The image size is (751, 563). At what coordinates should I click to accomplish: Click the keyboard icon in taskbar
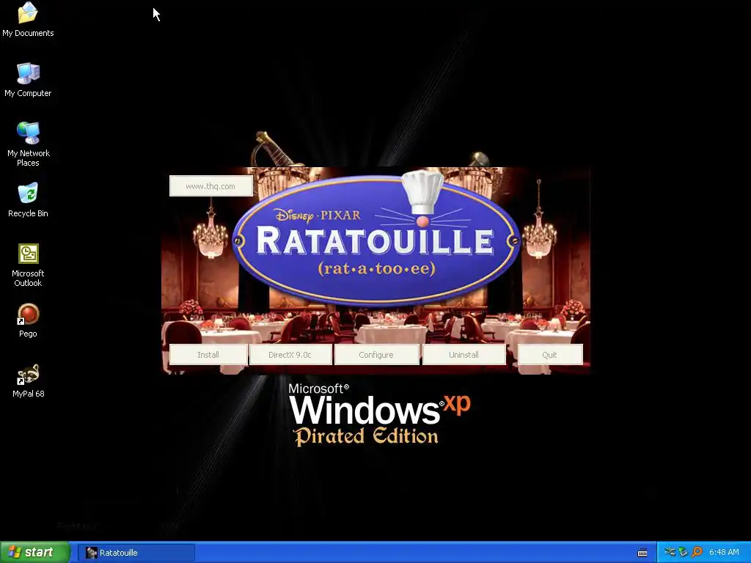coord(642,553)
